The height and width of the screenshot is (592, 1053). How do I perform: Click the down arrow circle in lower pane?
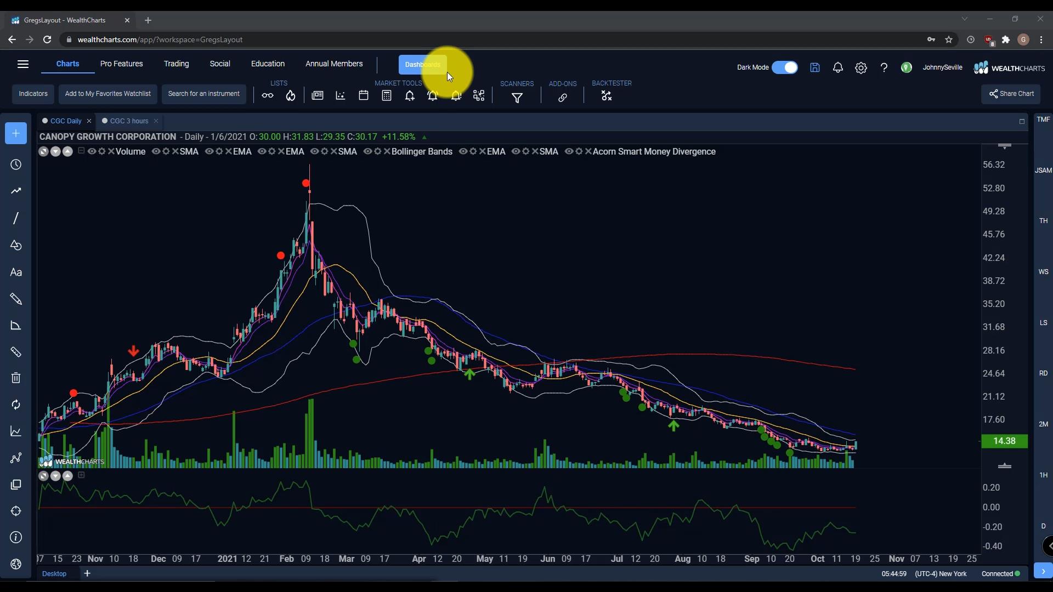55,476
